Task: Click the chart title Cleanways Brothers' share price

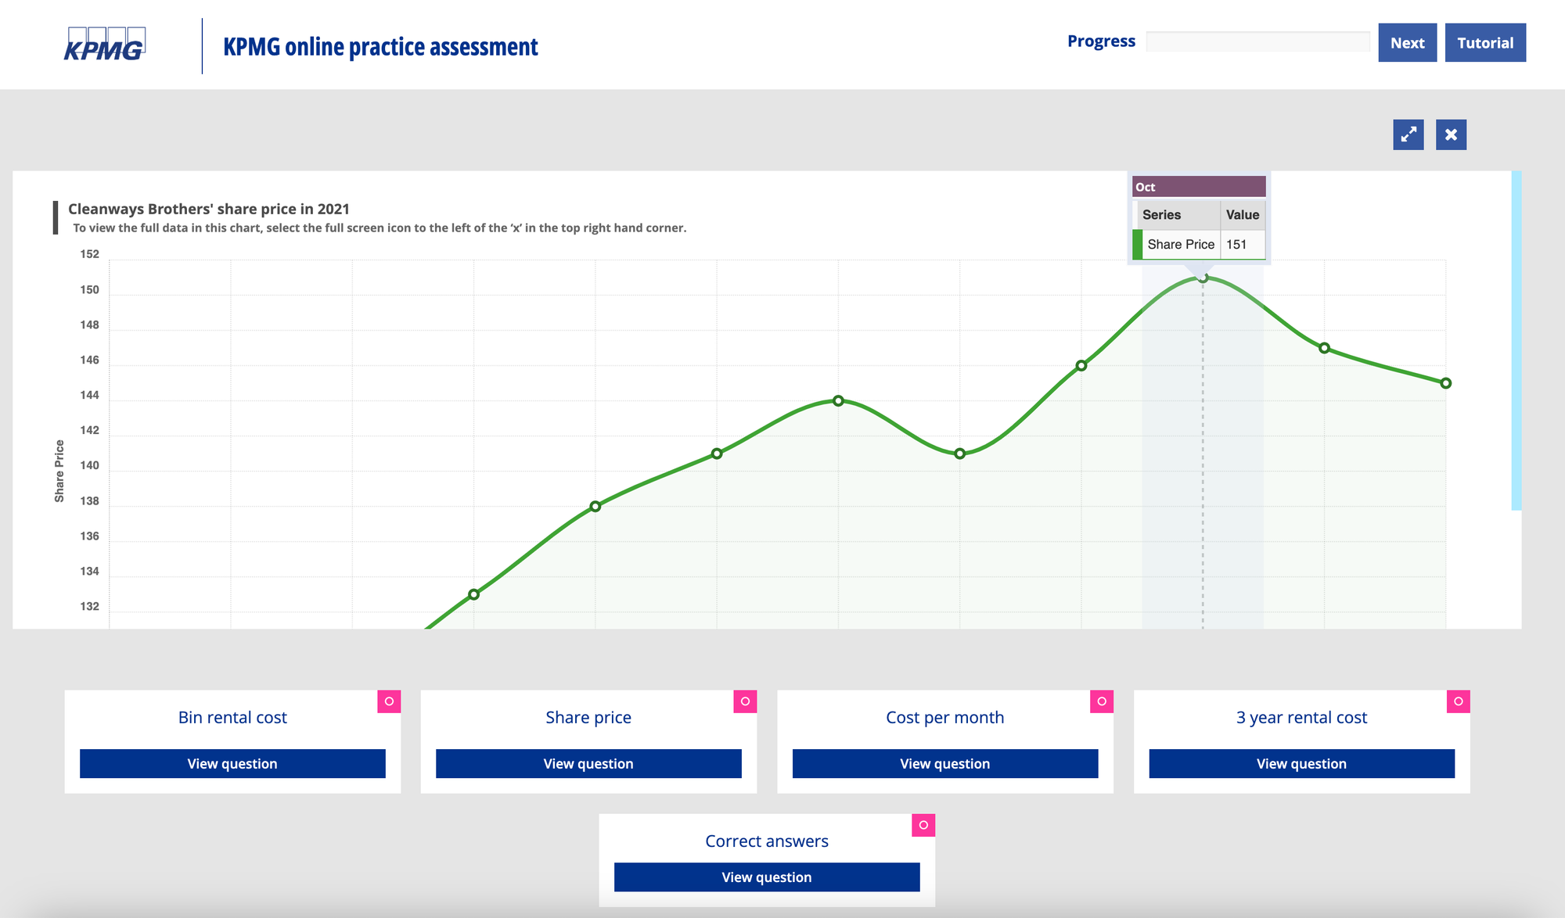Action: [x=210, y=209]
